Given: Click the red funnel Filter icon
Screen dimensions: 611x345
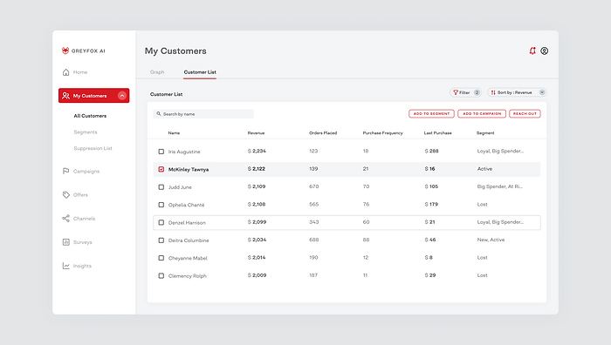Looking at the screenshot, I should click(455, 92).
